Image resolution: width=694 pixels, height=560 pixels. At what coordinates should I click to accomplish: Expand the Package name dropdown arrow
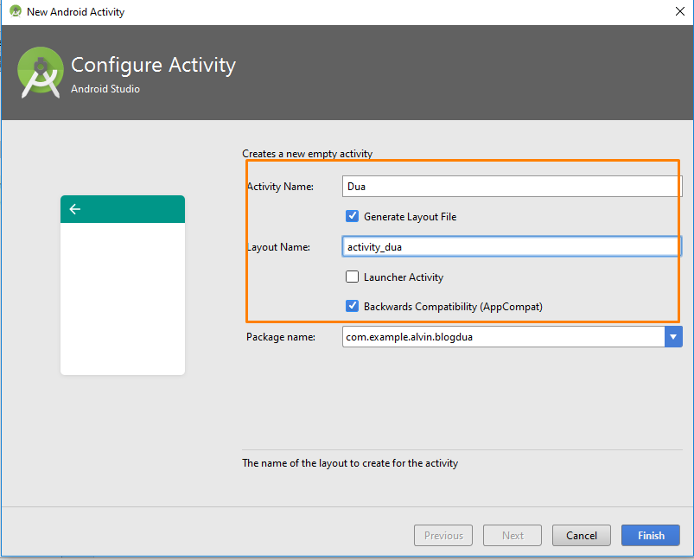673,337
